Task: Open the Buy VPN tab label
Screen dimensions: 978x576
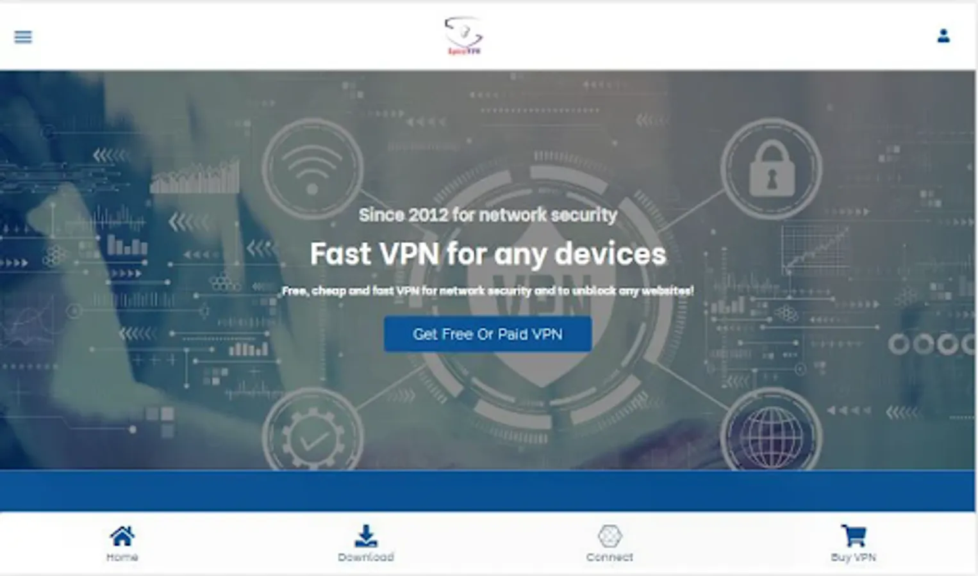Action: (x=853, y=557)
